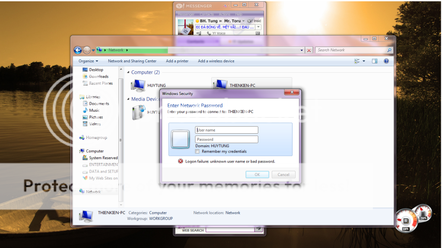Click Add a wireless device
This screenshot has width=442, height=248.
click(x=216, y=61)
